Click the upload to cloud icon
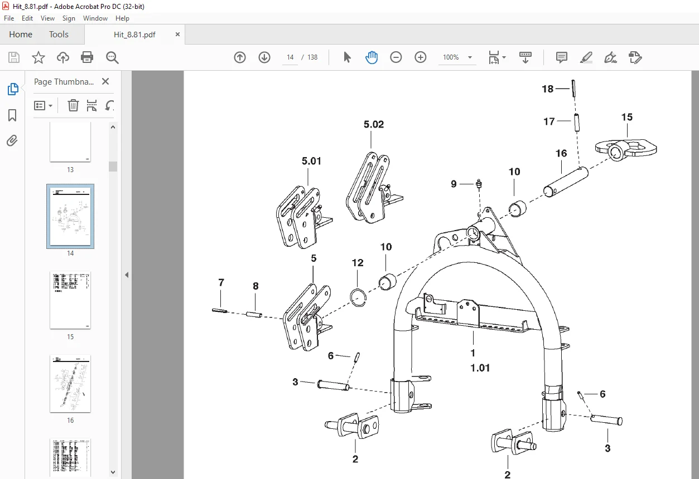 tap(63, 57)
